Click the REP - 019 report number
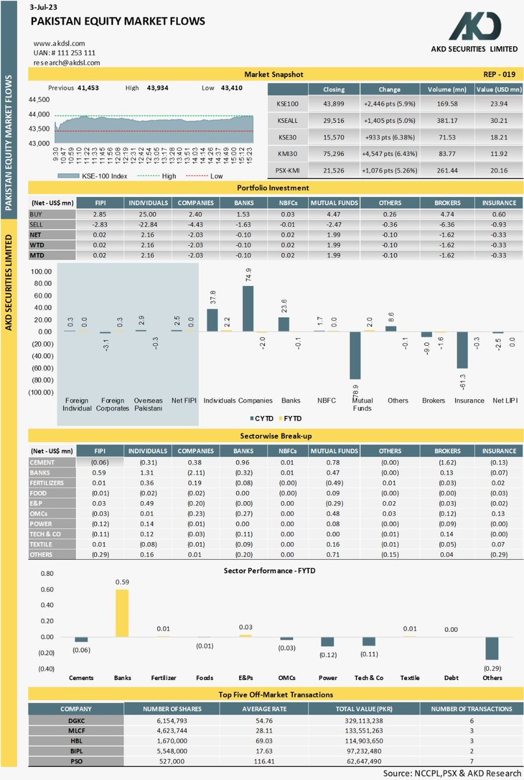The height and width of the screenshot is (780, 524). (x=501, y=75)
